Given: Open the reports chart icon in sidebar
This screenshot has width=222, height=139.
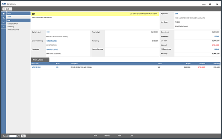Looking at the screenshot, I should (4, 22).
